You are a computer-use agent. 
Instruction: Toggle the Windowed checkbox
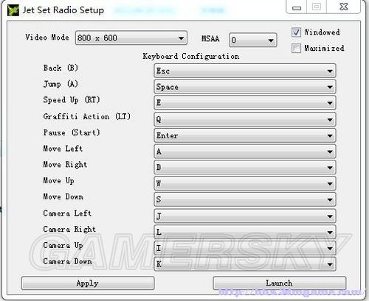pyautogui.click(x=296, y=32)
